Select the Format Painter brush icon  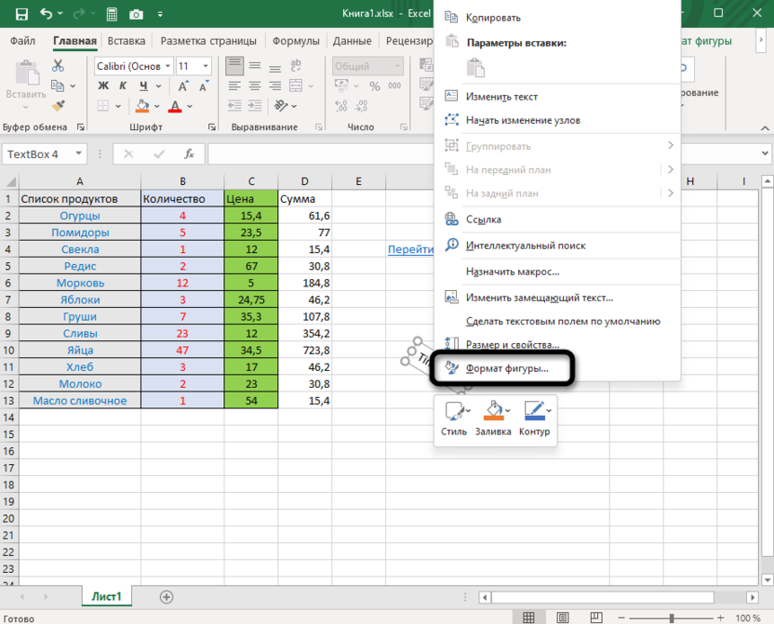(x=59, y=106)
